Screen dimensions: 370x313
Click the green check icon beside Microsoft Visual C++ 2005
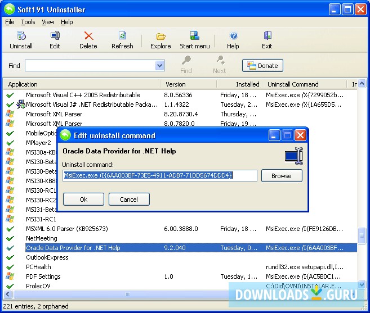point(10,95)
